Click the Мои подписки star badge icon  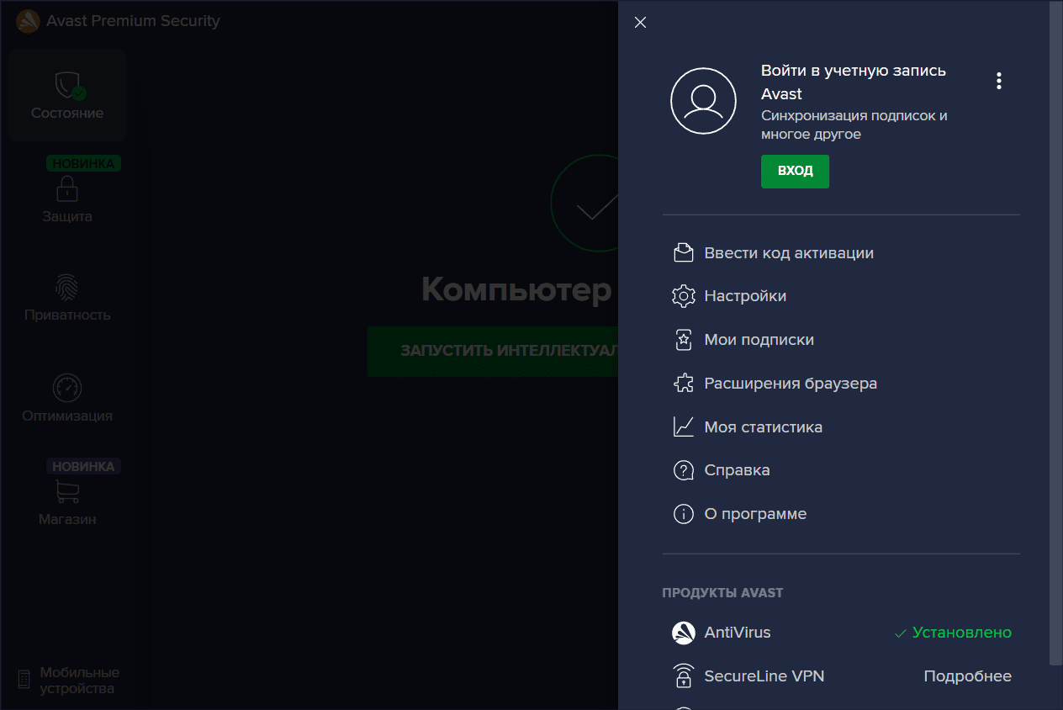coord(683,340)
